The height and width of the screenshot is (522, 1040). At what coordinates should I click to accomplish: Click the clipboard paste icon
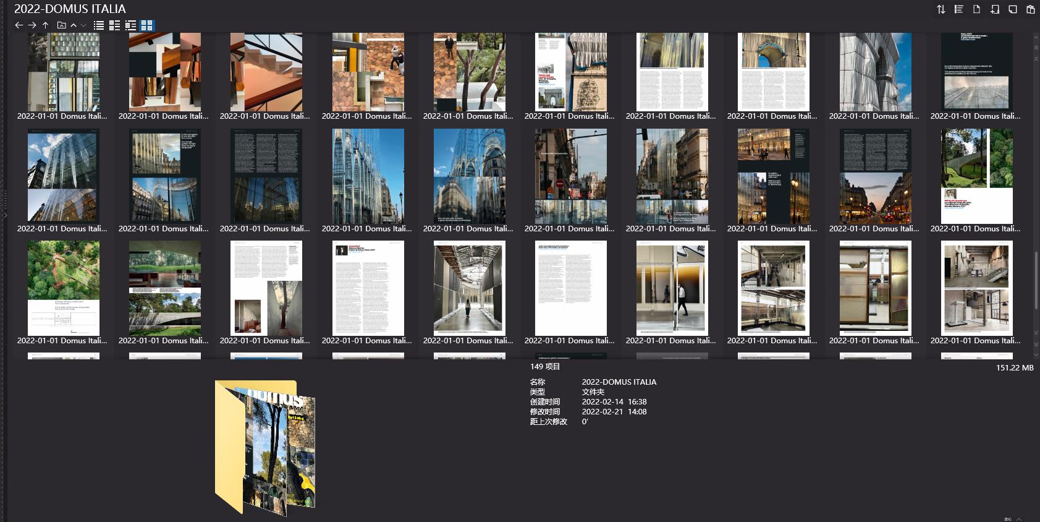[x=1030, y=9]
